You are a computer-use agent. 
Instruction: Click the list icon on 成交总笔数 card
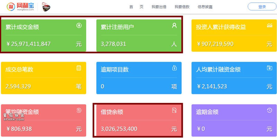79,68
